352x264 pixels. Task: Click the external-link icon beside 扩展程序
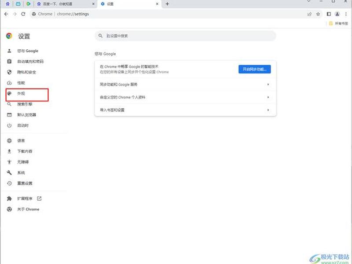39,198
